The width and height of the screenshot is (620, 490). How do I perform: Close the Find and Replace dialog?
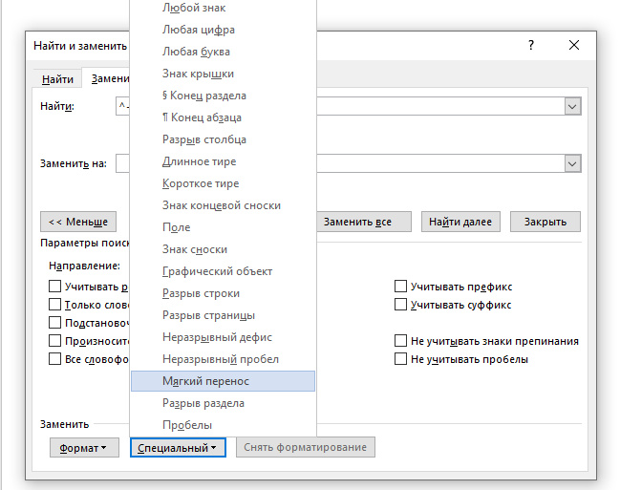pyautogui.click(x=574, y=45)
